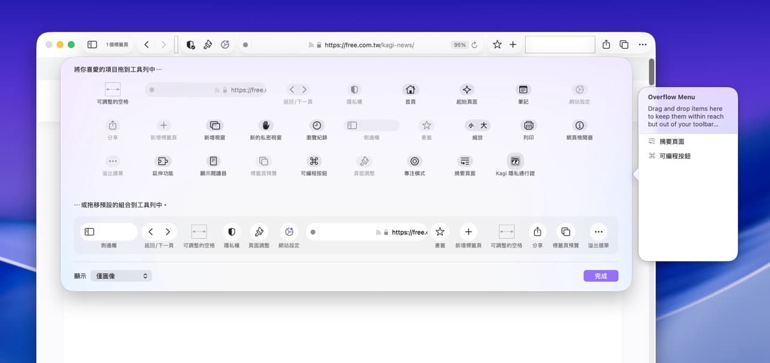Expand the ⋯ menu at top right of browser
This screenshot has height=363, width=770.
coord(642,44)
